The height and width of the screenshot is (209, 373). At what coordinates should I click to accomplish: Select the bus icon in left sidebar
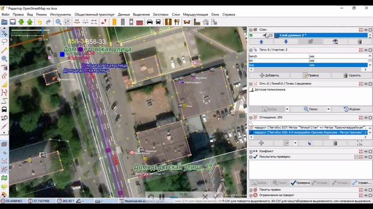coord(4,110)
